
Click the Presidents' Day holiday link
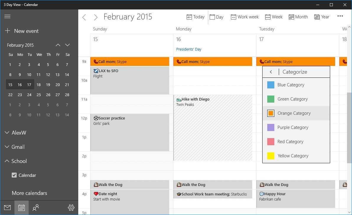click(x=189, y=49)
